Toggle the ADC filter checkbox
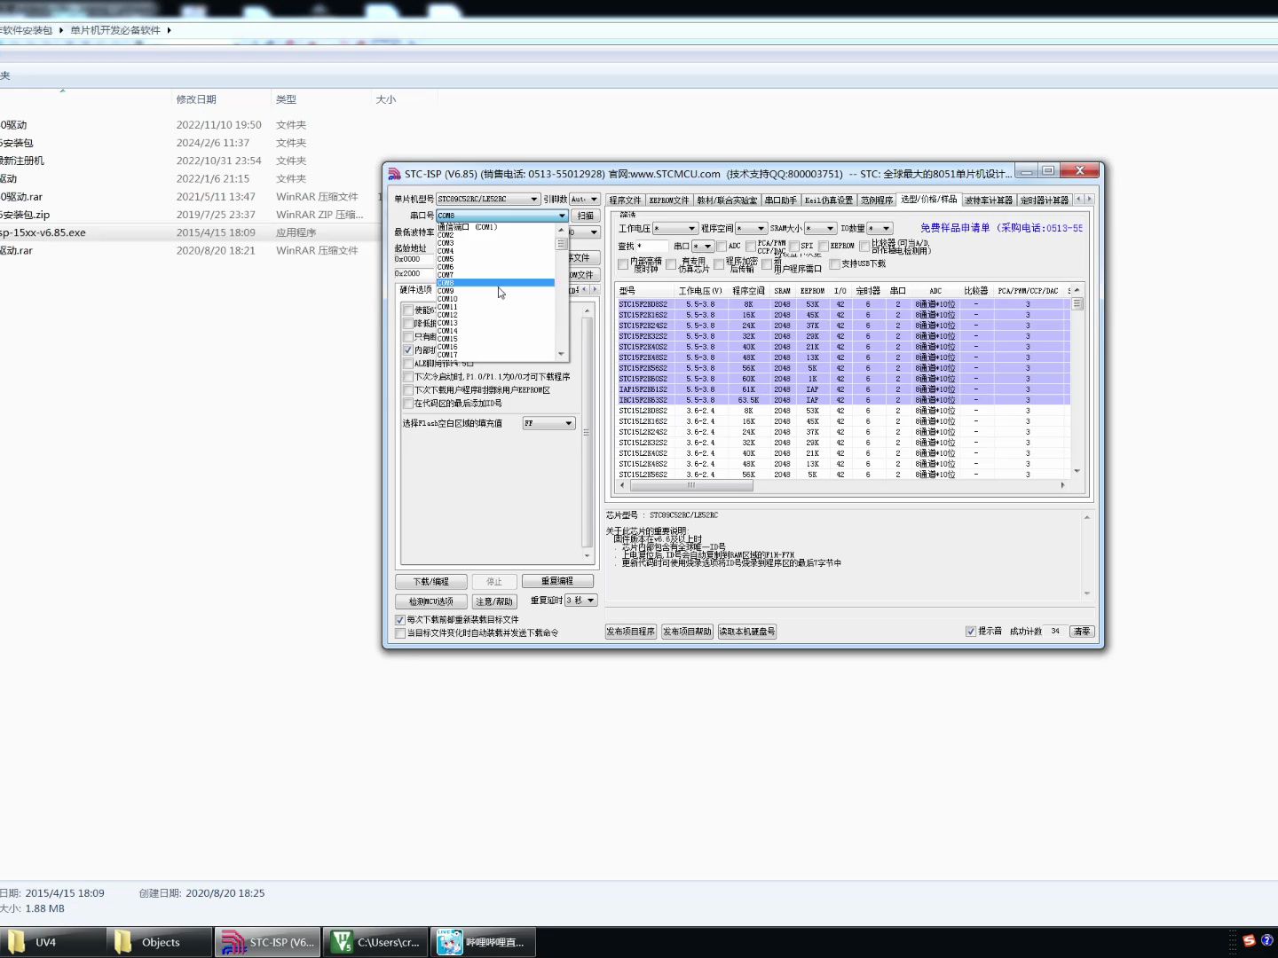 (722, 247)
